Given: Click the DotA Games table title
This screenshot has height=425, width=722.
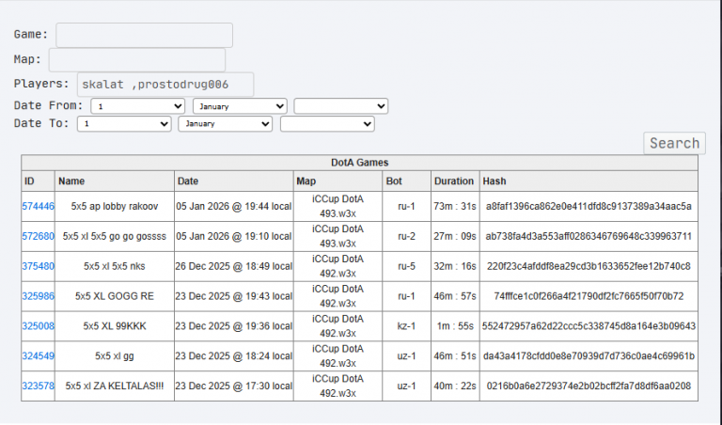Looking at the screenshot, I should [x=360, y=163].
